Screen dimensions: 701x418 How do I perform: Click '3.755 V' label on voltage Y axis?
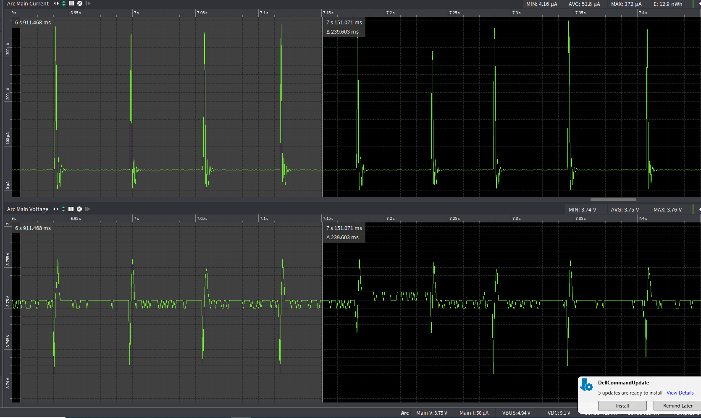tap(8, 259)
